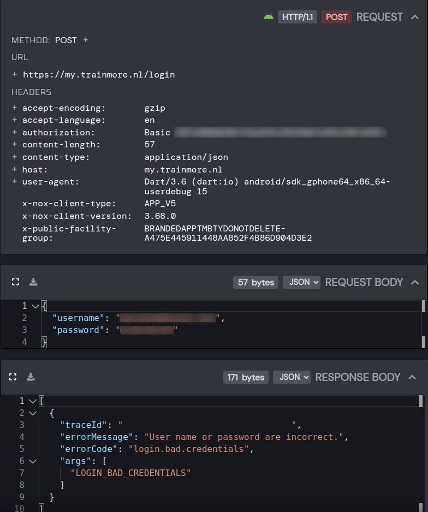
Task: Fold the root object in request body
Action: click(x=35, y=306)
